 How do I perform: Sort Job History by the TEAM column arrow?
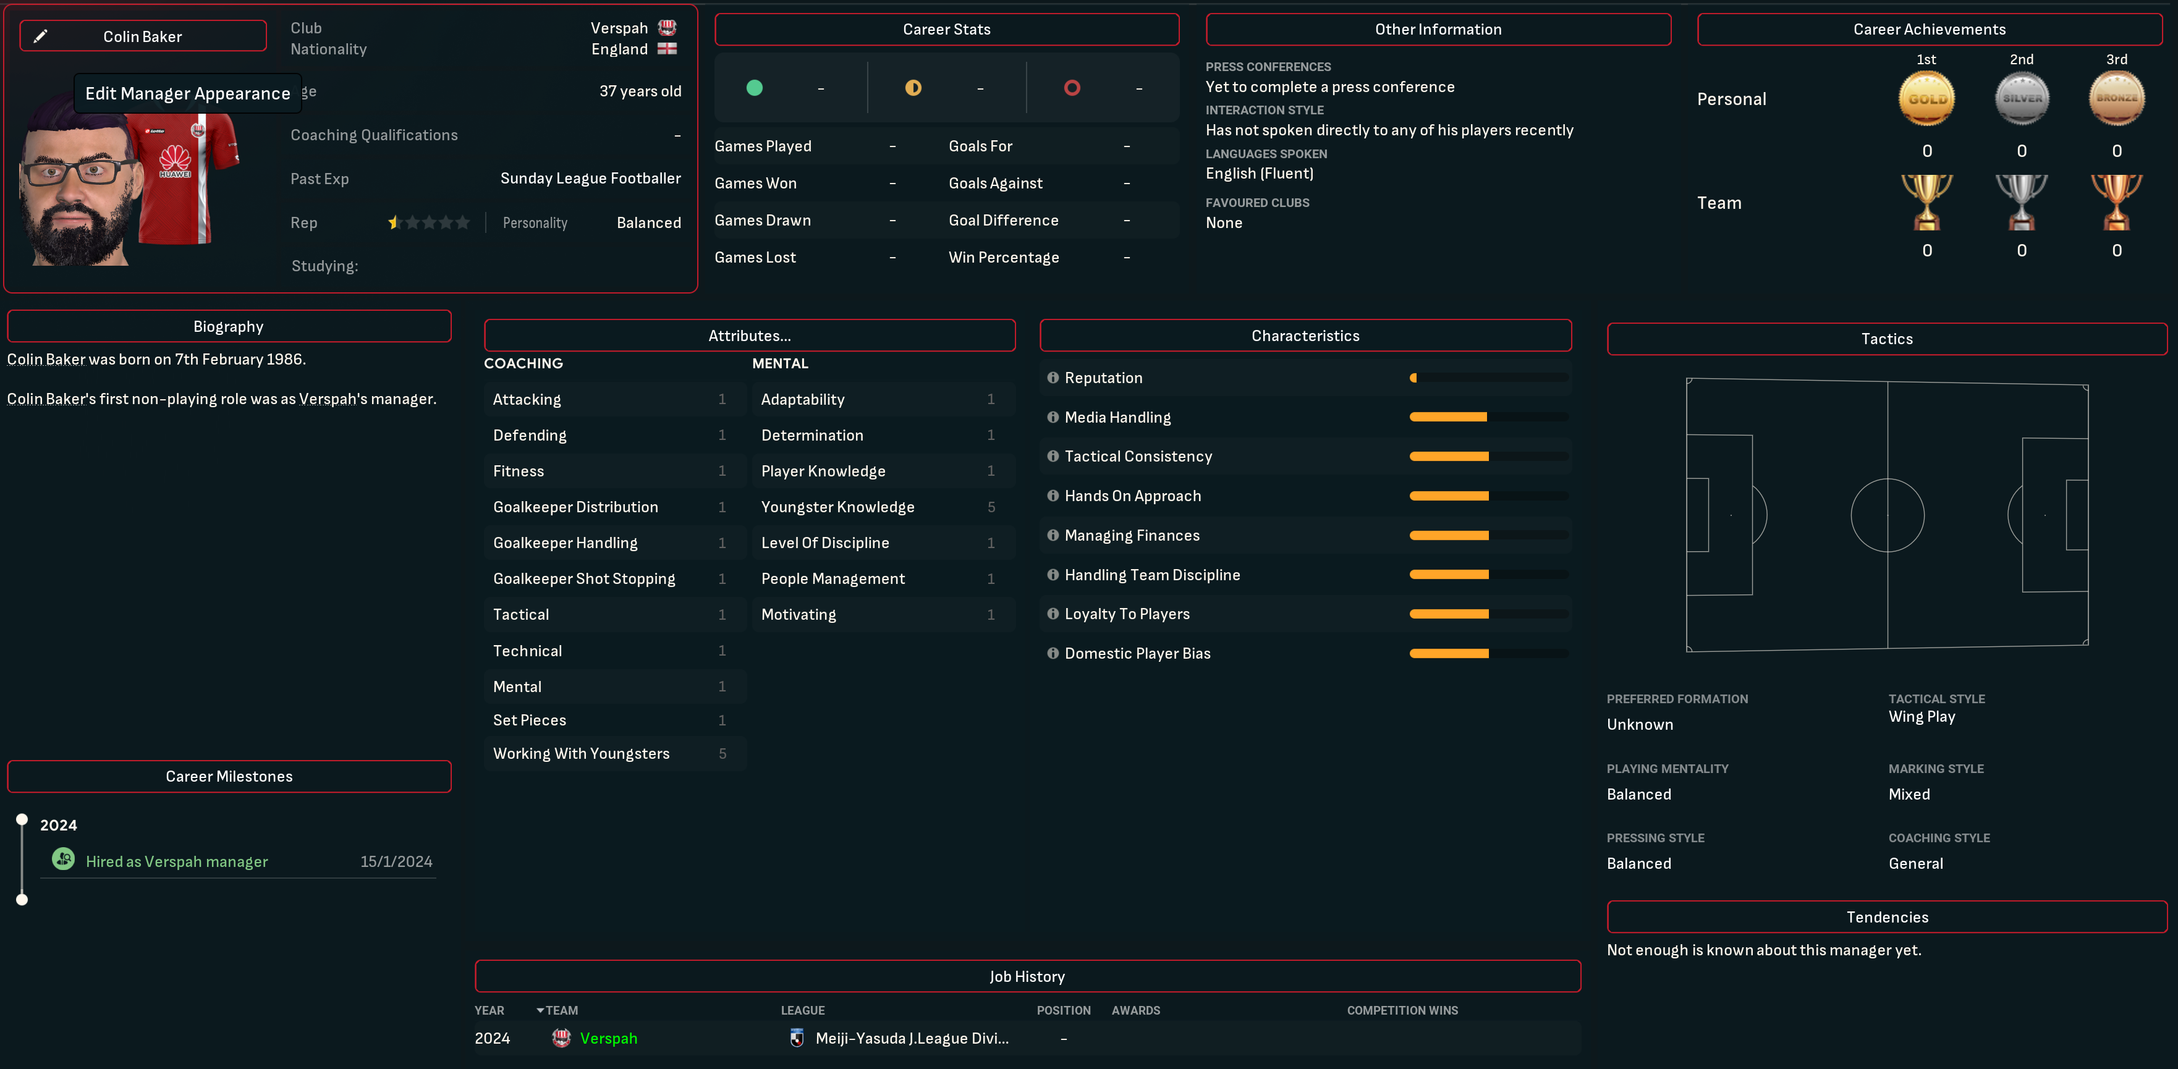pos(540,1011)
